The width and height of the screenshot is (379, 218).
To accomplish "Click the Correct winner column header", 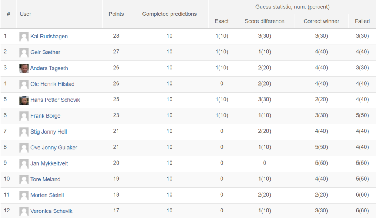I will (x=321, y=21).
